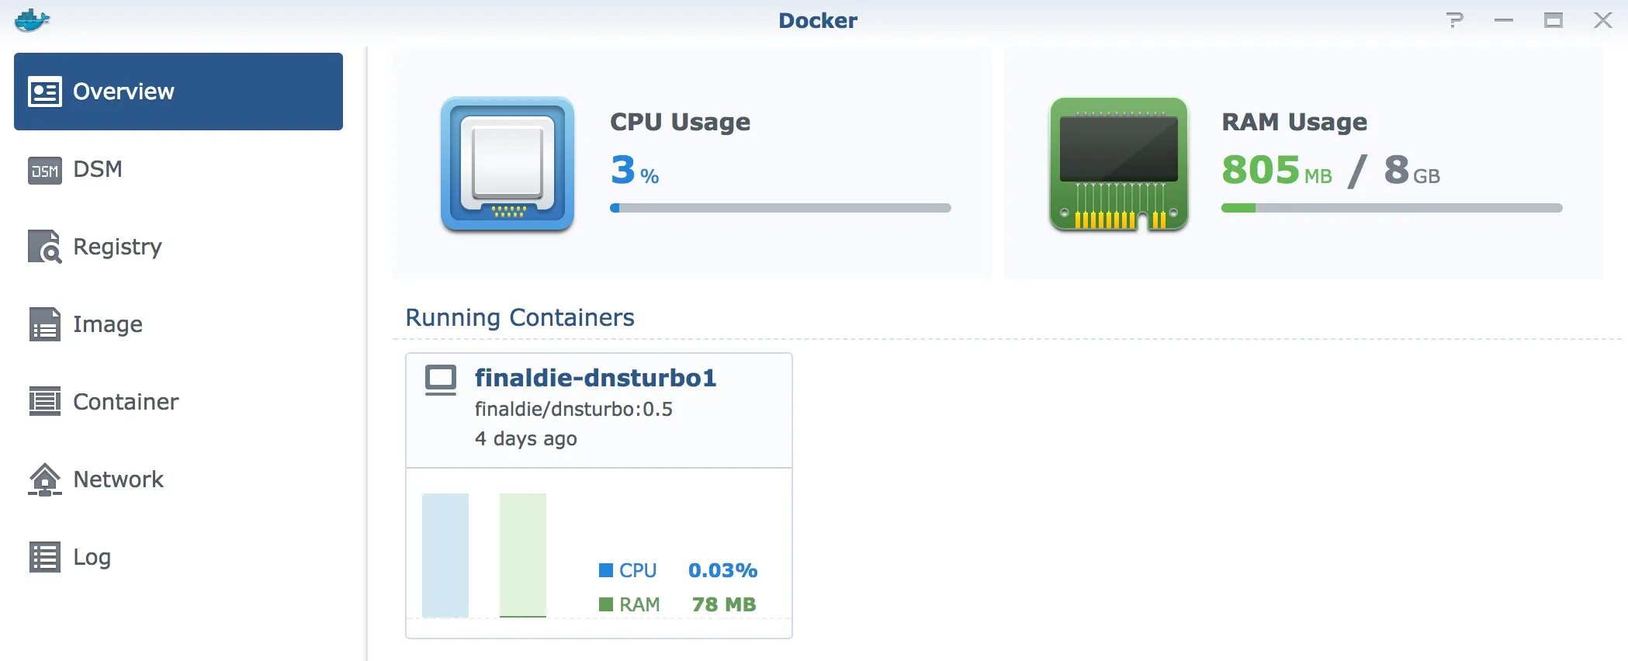Click the CPU chip icon

click(x=507, y=164)
